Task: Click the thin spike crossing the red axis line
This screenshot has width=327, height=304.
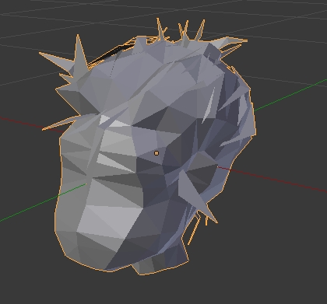Action: tap(59, 124)
